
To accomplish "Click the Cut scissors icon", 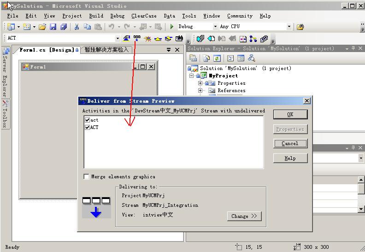I will [77, 27].
